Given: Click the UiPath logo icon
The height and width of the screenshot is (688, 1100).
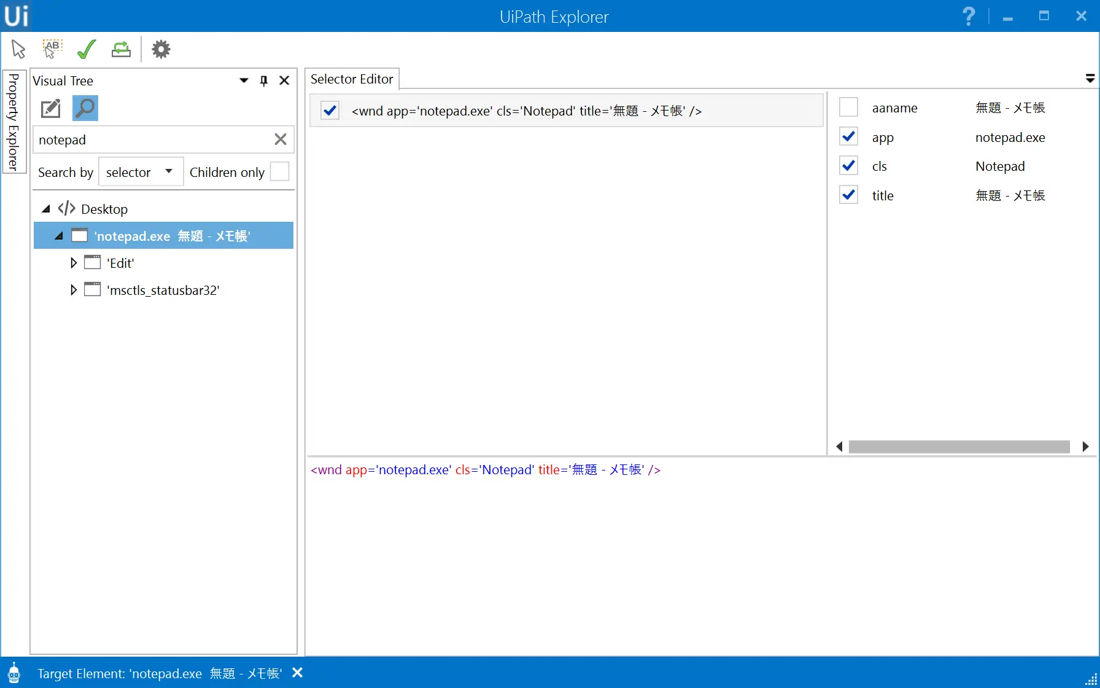Looking at the screenshot, I should [16, 16].
